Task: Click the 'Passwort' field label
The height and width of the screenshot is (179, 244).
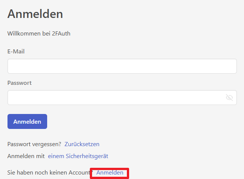Action: pyautogui.click(x=19, y=83)
